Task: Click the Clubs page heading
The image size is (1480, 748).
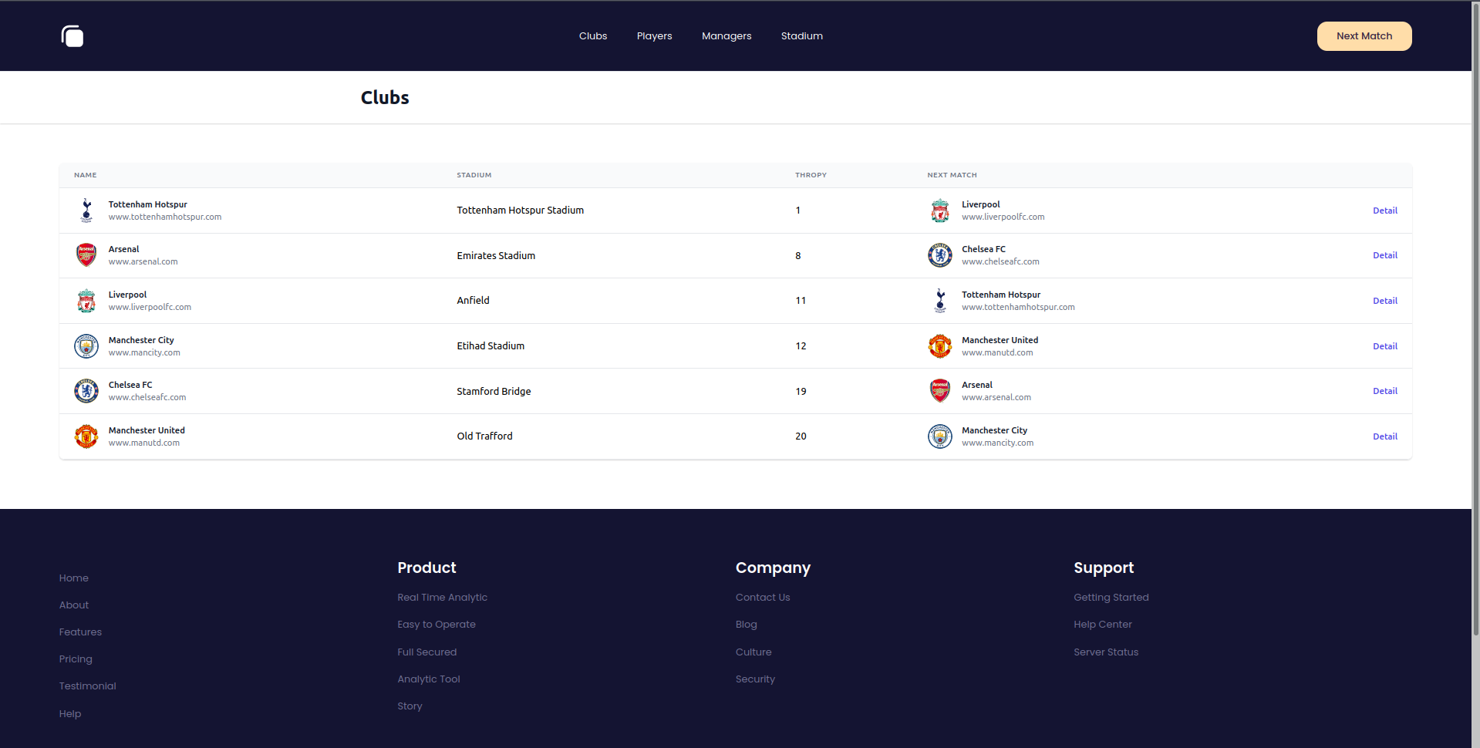Action: [x=385, y=97]
